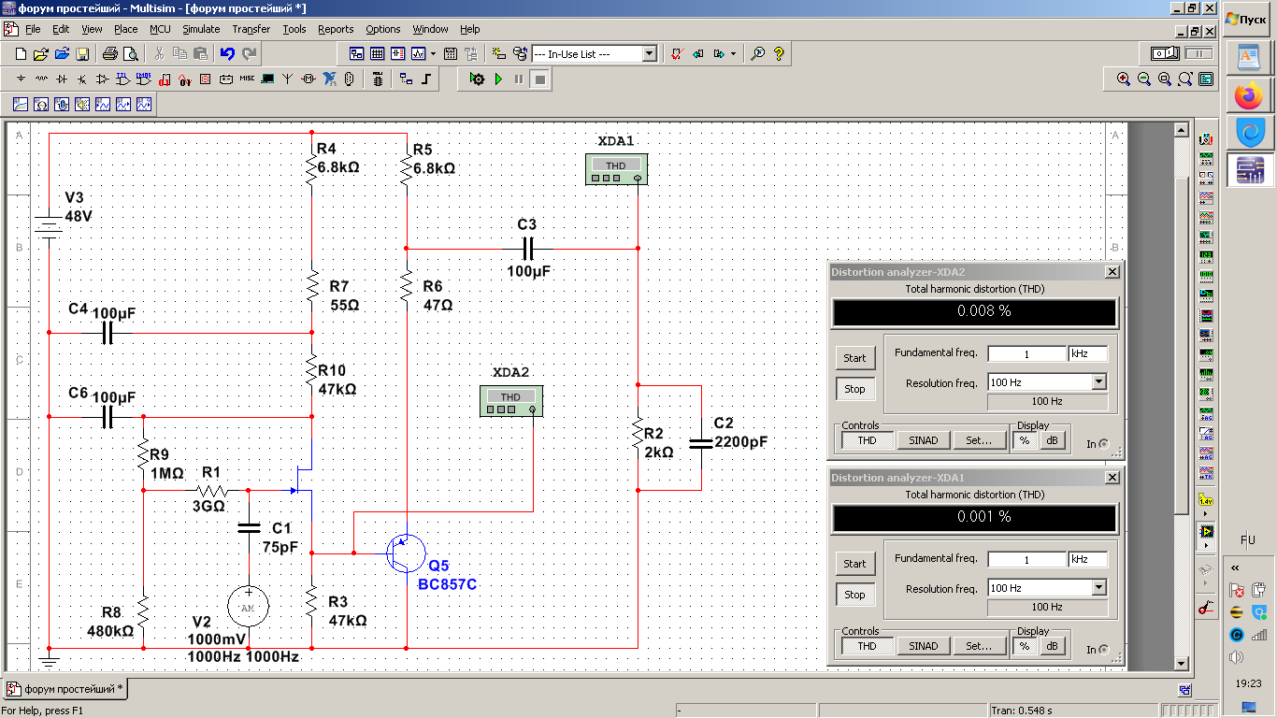Place an RF (antenna) component

coord(288,79)
